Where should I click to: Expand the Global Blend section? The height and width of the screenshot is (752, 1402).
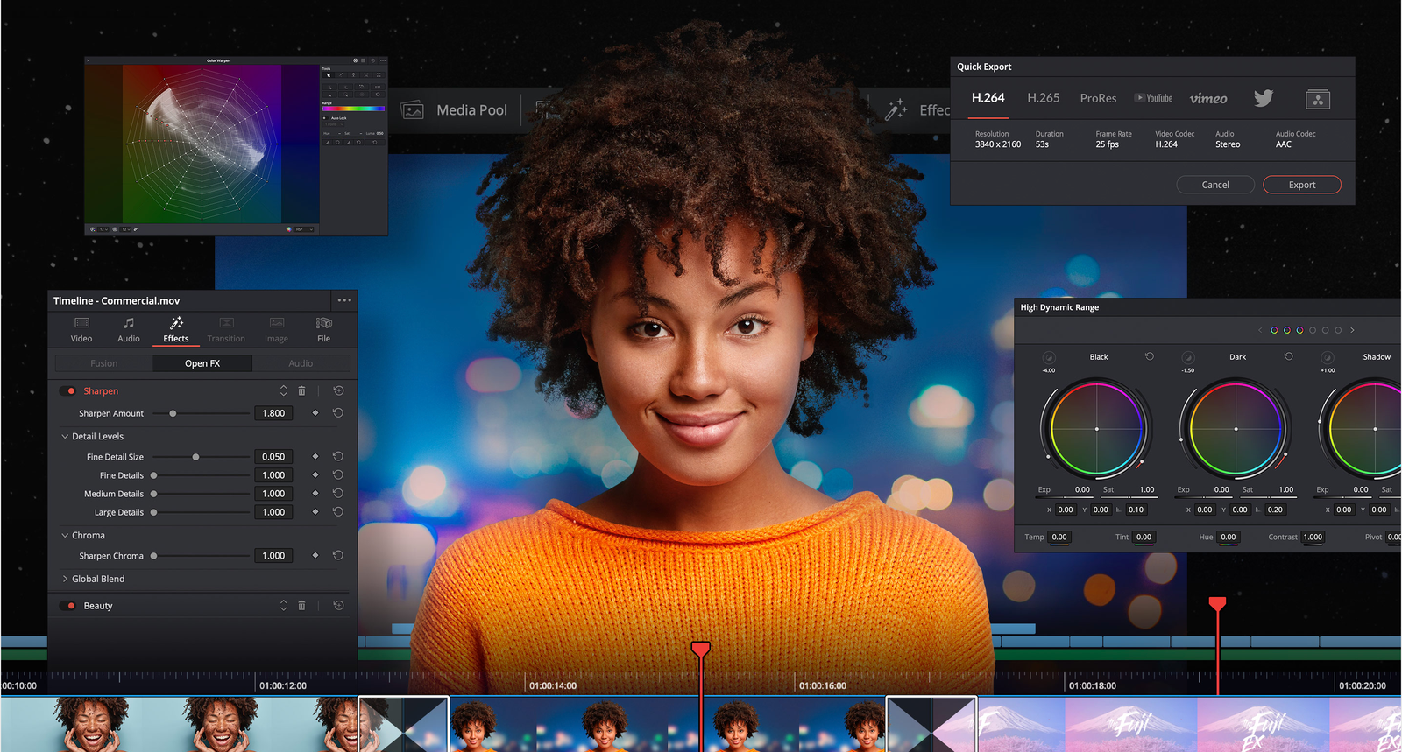[x=65, y=579]
